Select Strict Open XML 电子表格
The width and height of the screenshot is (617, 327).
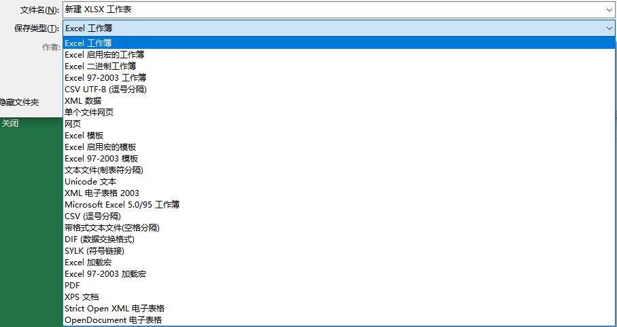tap(339, 308)
